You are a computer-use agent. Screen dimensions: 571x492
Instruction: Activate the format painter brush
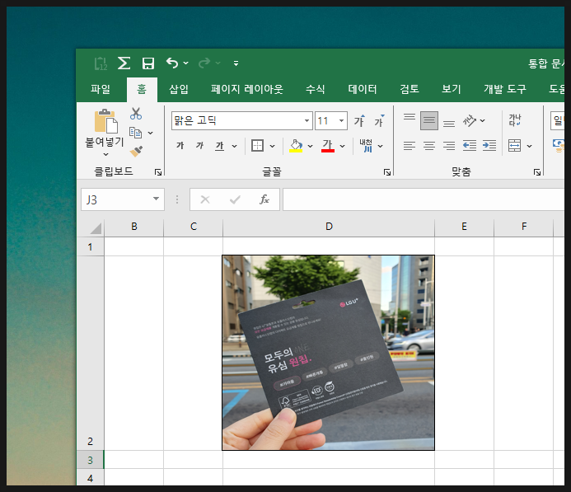tap(136, 151)
